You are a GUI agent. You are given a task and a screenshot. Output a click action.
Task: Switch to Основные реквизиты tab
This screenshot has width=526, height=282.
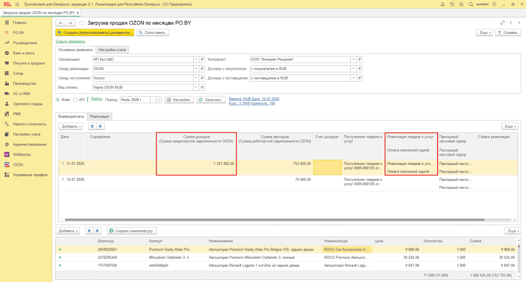(x=76, y=50)
